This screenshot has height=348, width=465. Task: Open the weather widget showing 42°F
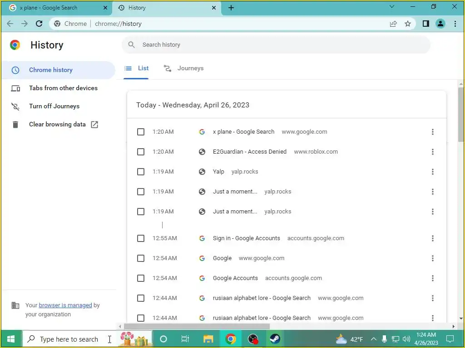(349, 339)
